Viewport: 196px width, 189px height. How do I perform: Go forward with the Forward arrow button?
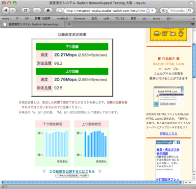pyautogui.click(x=13, y=10)
